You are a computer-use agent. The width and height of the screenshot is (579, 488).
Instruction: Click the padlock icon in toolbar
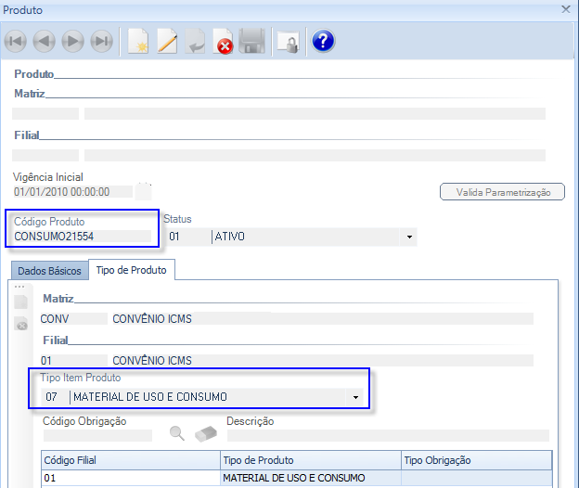click(x=289, y=42)
